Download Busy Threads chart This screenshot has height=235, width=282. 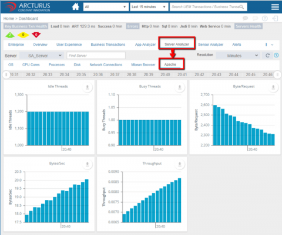[180, 87]
